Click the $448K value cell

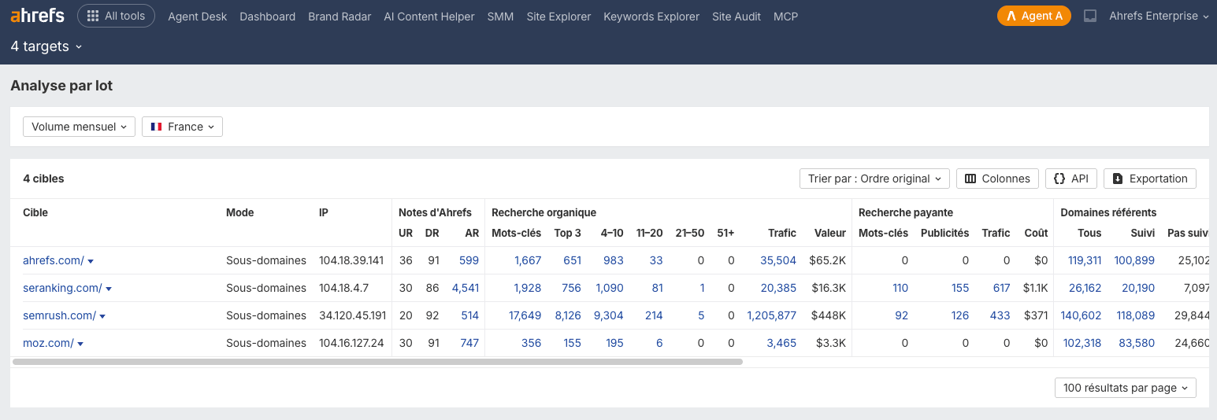(828, 315)
